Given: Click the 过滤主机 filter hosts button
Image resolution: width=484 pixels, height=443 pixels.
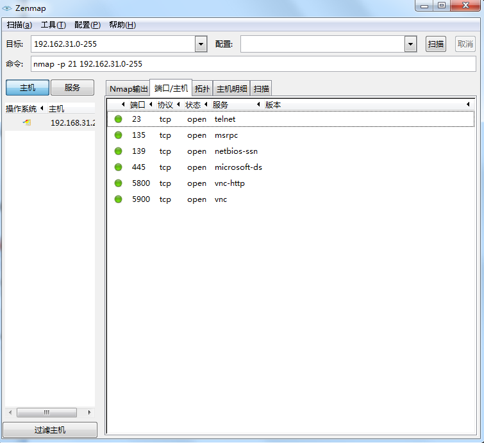Looking at the screenshot, I should coord(50,430).
